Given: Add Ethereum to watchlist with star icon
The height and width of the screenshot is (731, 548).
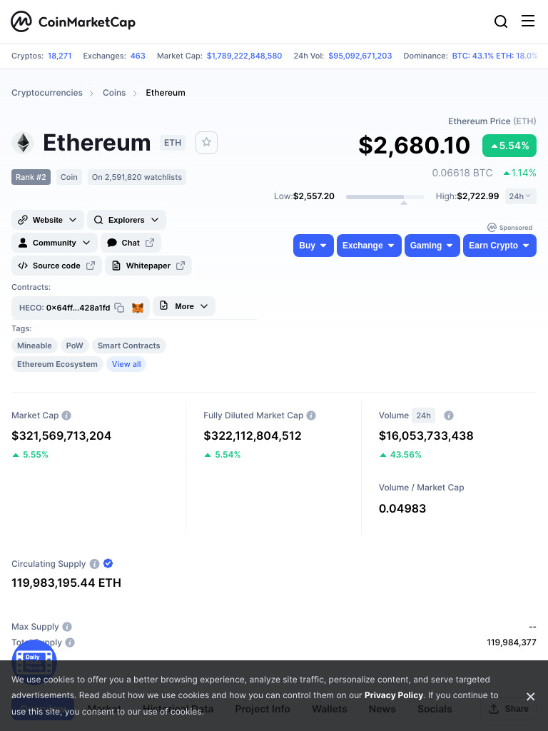Looking at the screenshot, I should (206, 142).
